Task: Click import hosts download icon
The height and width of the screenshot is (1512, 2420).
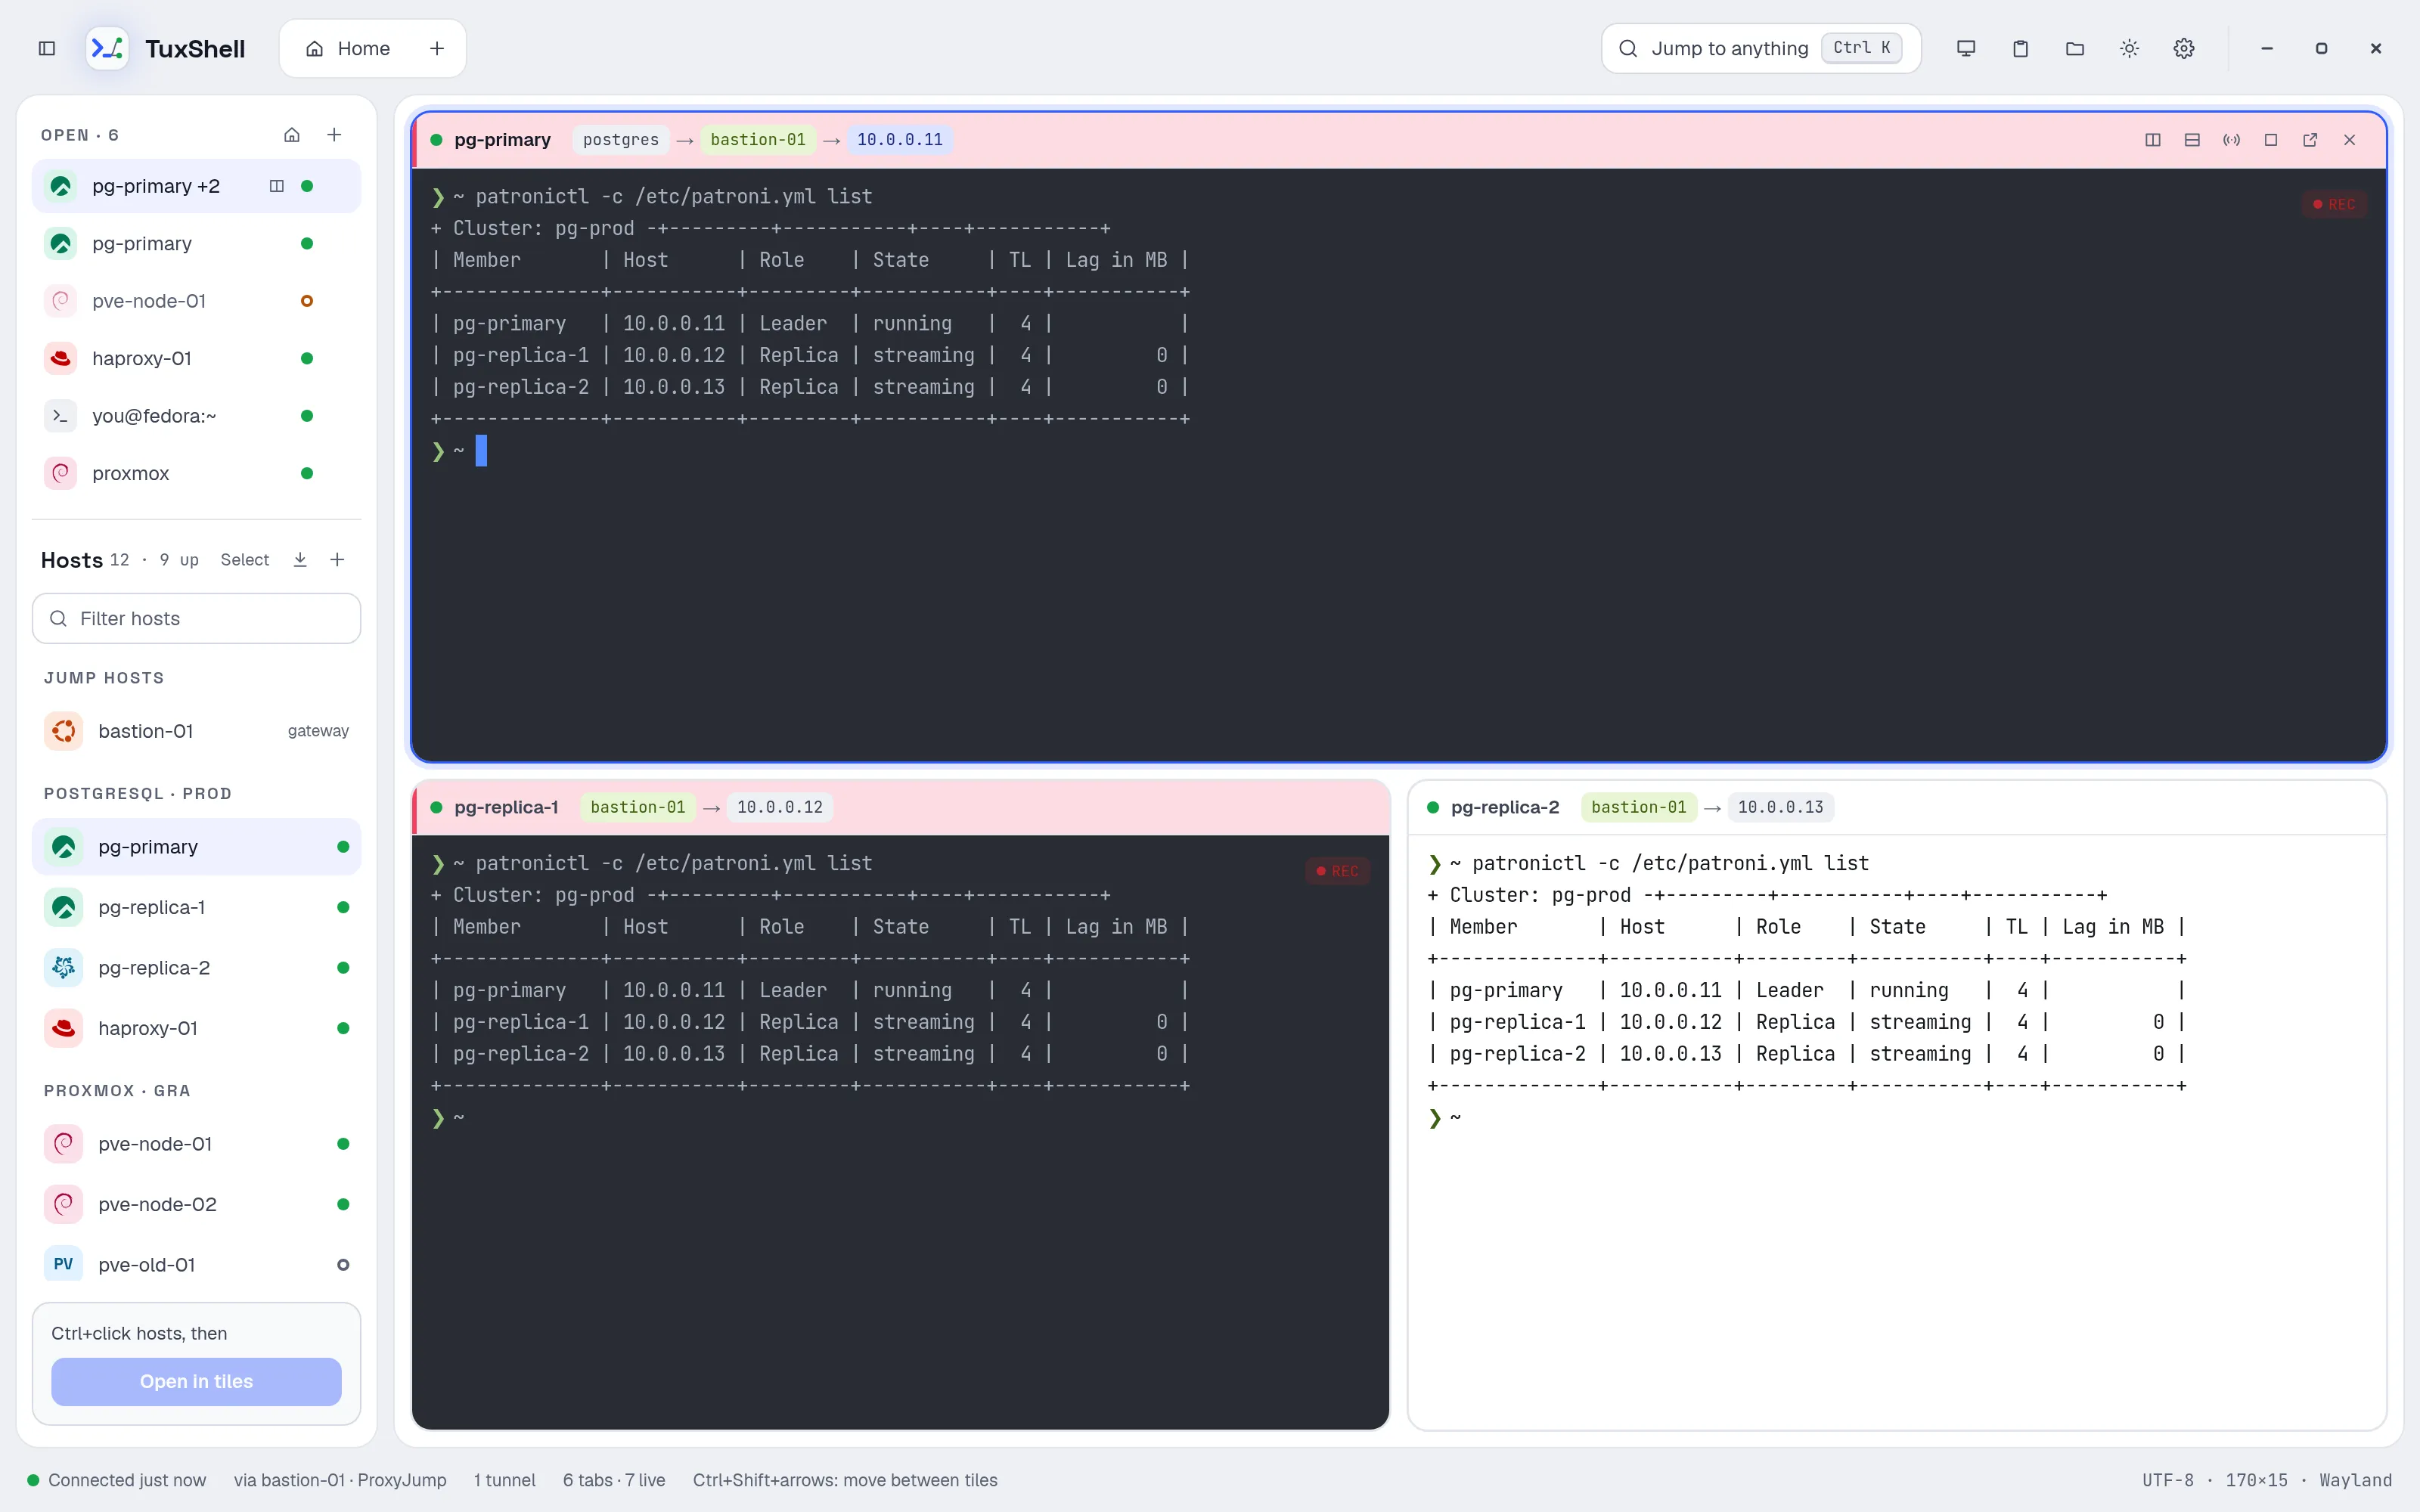Action: pos(300,560)
